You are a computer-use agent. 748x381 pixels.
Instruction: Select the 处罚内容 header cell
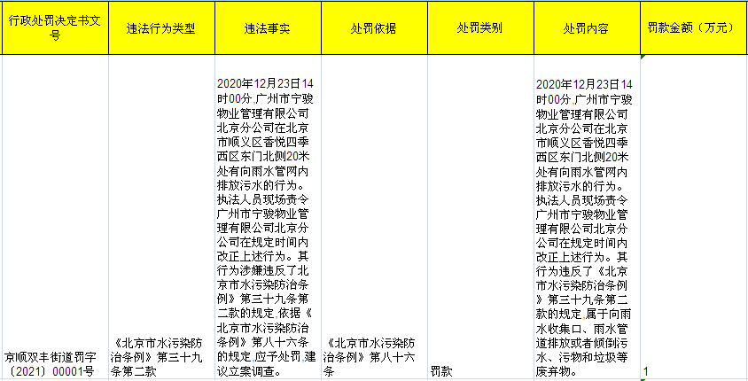[587, 28]
